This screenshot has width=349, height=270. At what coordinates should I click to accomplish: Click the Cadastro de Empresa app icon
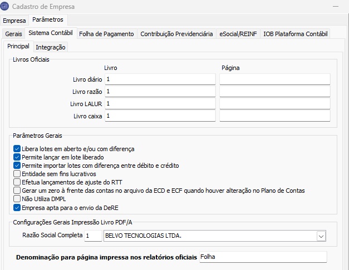pos(4,6)
